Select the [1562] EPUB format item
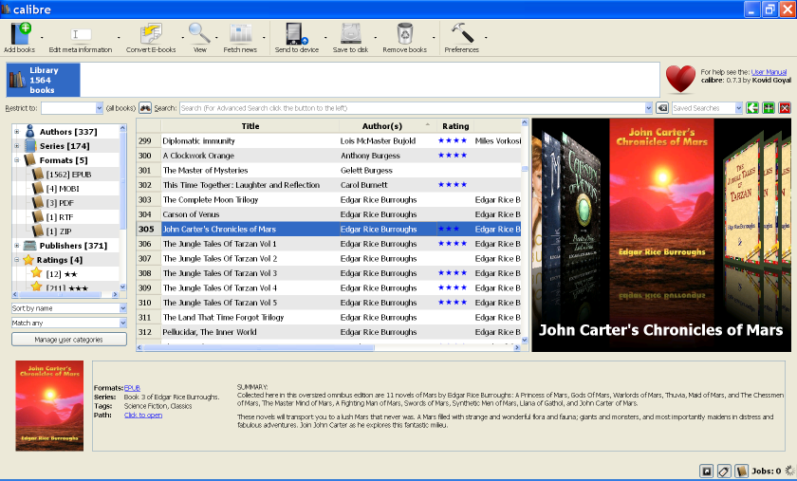Screen dimensions: 797x481 (68, 175)
